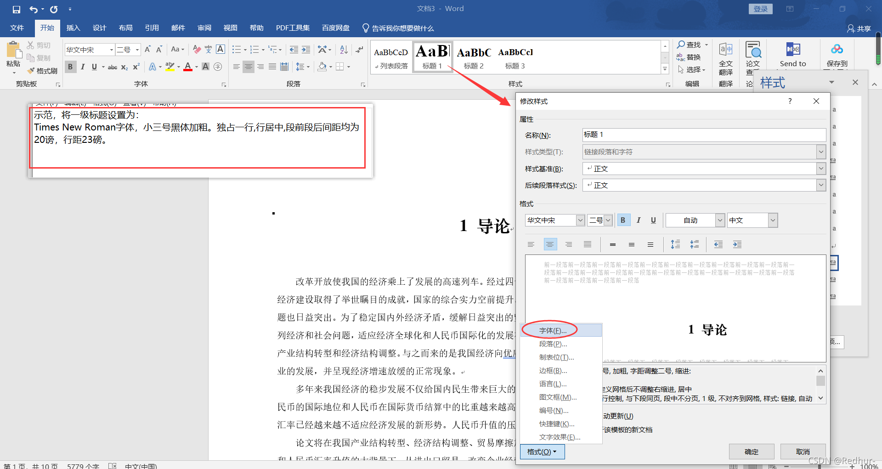The height and width of the screenshot is (469, 882).
Task: Click the clear formatting eraser icon
Action: 197,49
